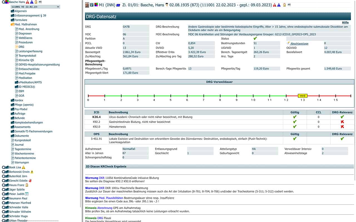Open the Hilfe link
Viewport: 356px width, 222px height.
tap(345, 22)
